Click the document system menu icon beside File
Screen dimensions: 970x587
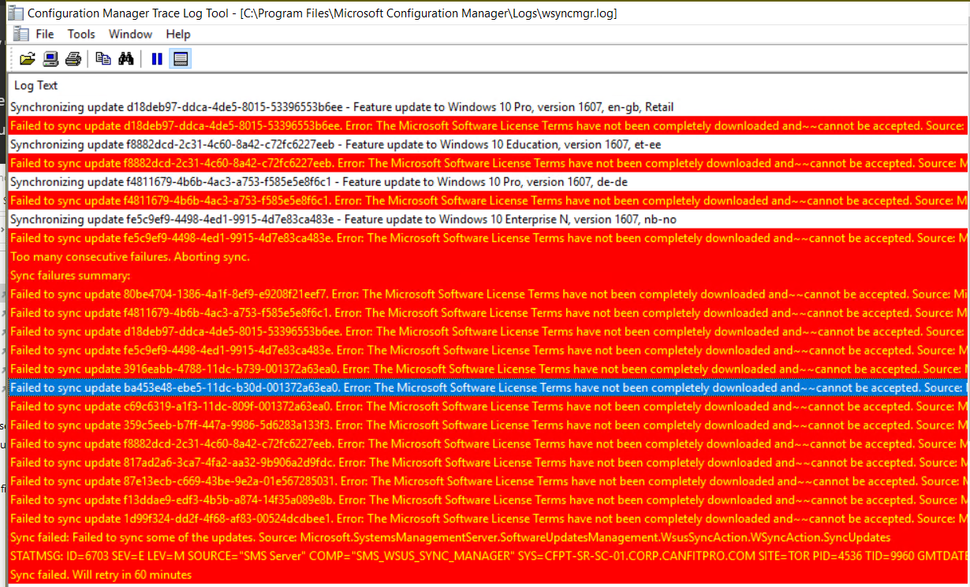(21, 34)
